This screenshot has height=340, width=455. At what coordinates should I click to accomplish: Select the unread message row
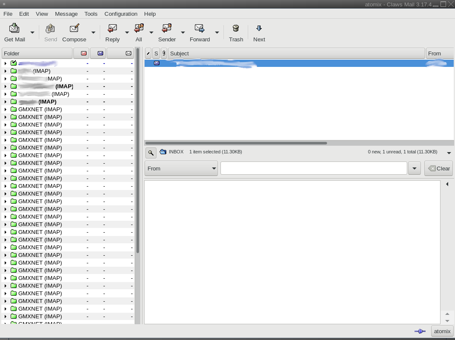point(299,63)
